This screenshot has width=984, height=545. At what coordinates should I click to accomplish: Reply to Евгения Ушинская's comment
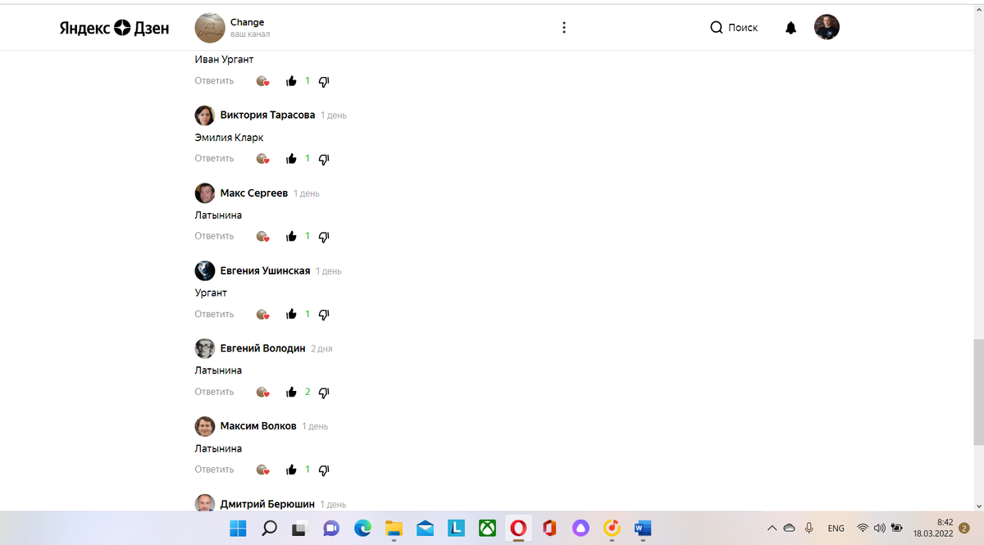214,314
